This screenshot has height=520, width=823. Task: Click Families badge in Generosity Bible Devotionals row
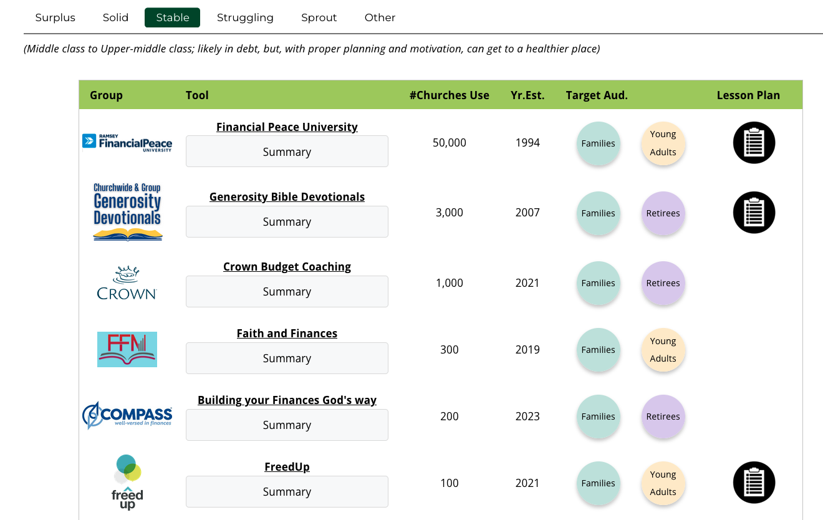pyautogui.click(x=599, y=213)
